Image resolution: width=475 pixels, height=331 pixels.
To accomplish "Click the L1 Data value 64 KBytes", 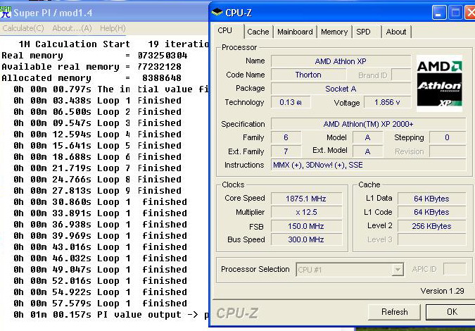I will click(431, 199).
